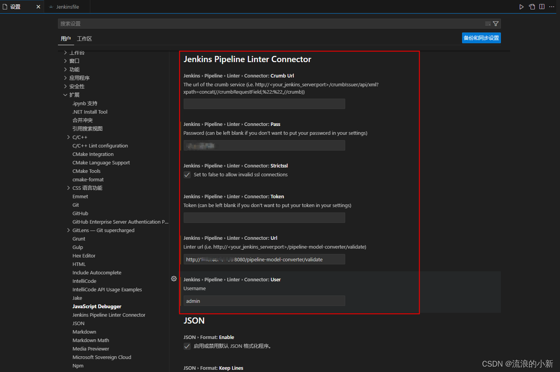Open the more actions ellipsis menu
The width and height of the screenshot is (560, 372).
[552, 7]
